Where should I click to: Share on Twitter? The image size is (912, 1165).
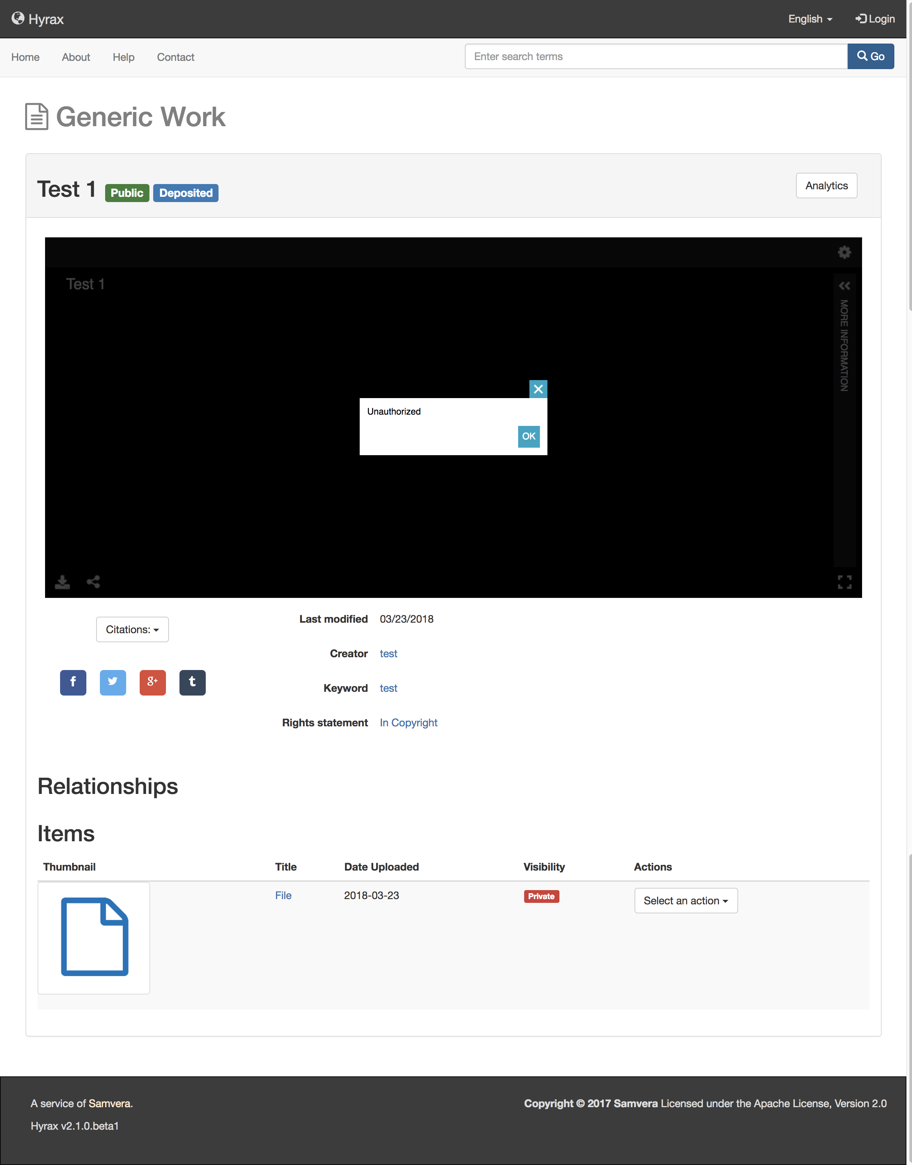[x=113, y=683]
